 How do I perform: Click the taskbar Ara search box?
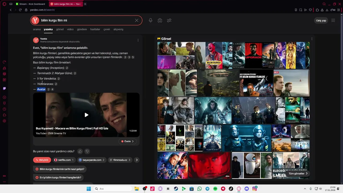pos(112,189)
